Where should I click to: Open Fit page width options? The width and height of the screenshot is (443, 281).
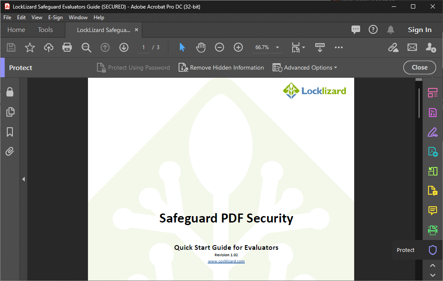pos(298,47)
